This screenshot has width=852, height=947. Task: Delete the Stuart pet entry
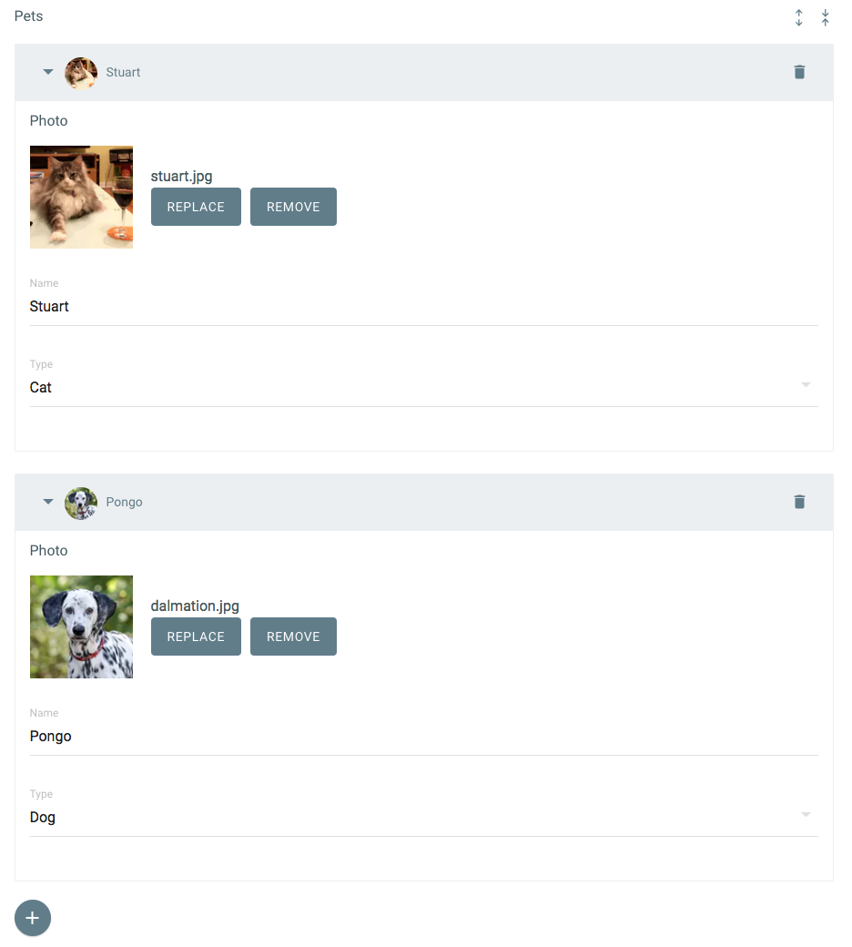(x=799, y=72)
